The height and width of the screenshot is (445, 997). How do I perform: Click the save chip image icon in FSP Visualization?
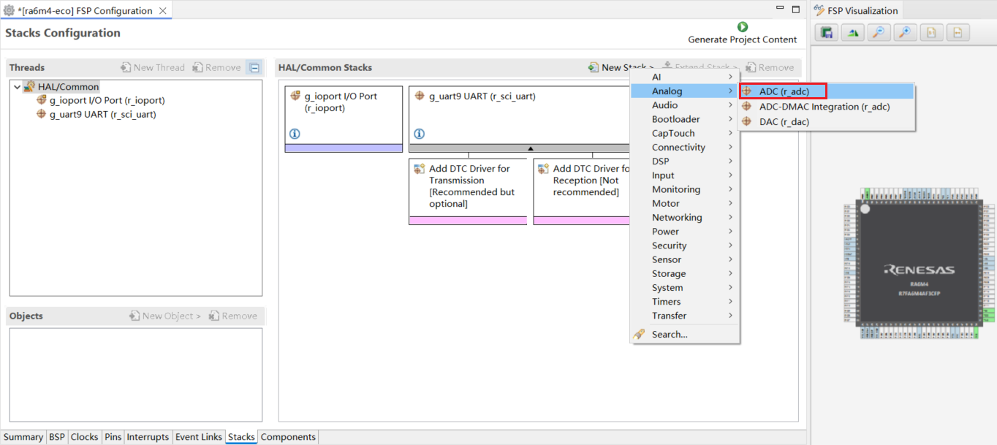(827, 32)
